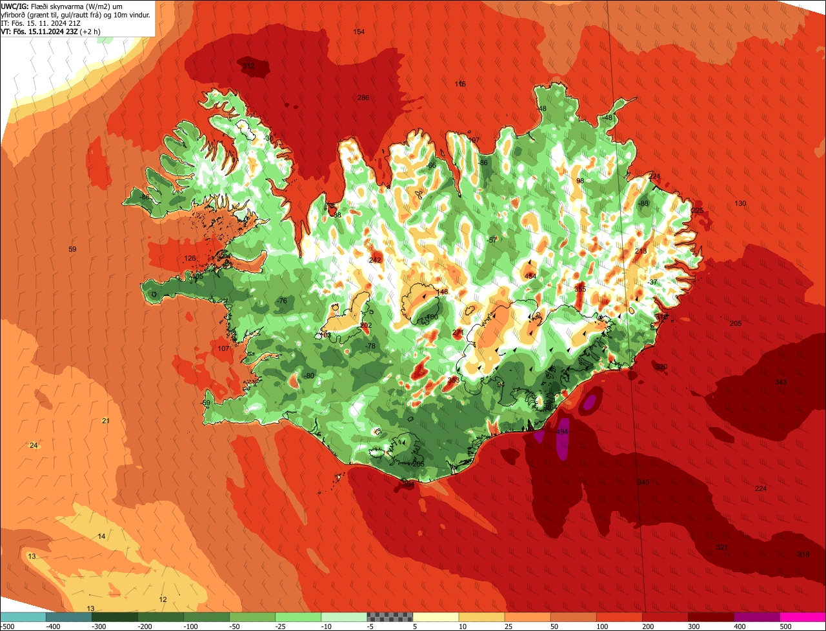Click the '500' label on the legend
This screenshot has height=631, width=826.
785,626
